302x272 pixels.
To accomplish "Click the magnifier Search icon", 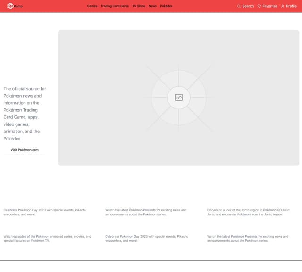I will [239, 6].
